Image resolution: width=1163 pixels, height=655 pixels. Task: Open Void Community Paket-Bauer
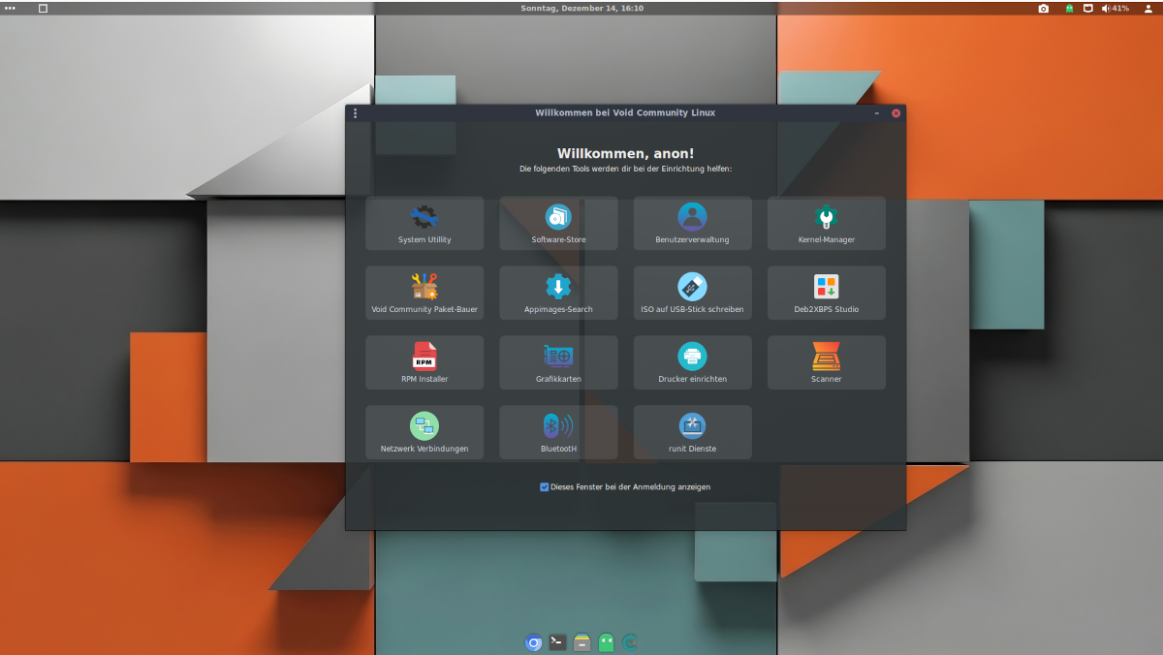424,293
